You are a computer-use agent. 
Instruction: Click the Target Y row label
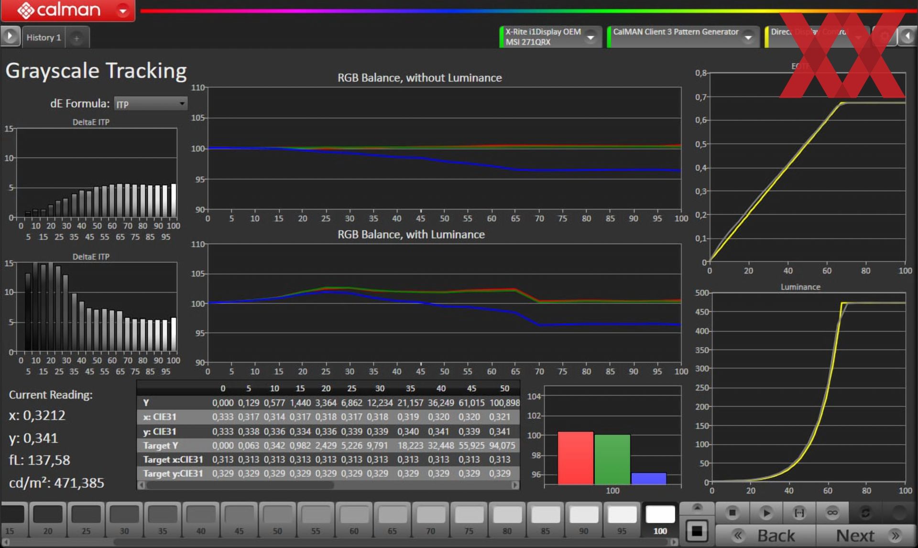161,445
